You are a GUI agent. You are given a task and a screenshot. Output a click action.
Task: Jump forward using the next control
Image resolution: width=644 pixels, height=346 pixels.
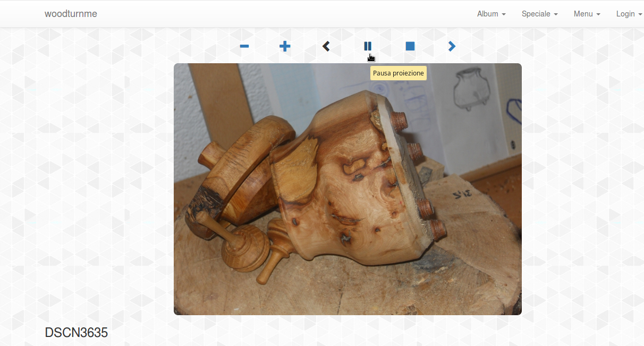[x=451, y=46]
